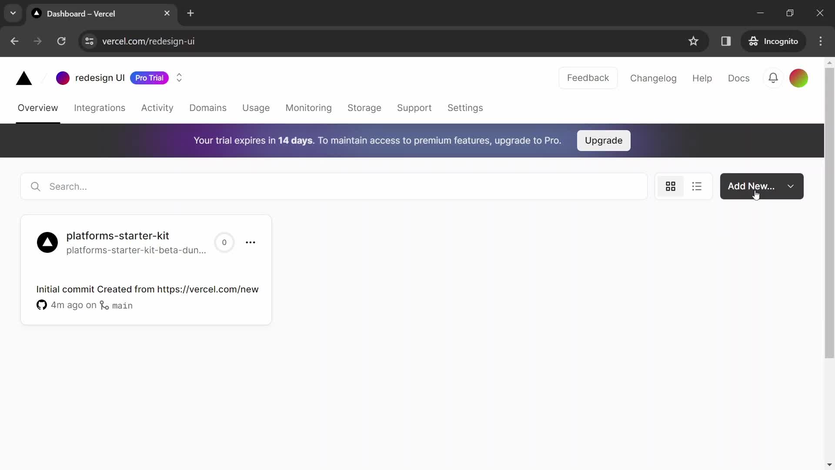Go back in browser history

click(x=14, y=41)
